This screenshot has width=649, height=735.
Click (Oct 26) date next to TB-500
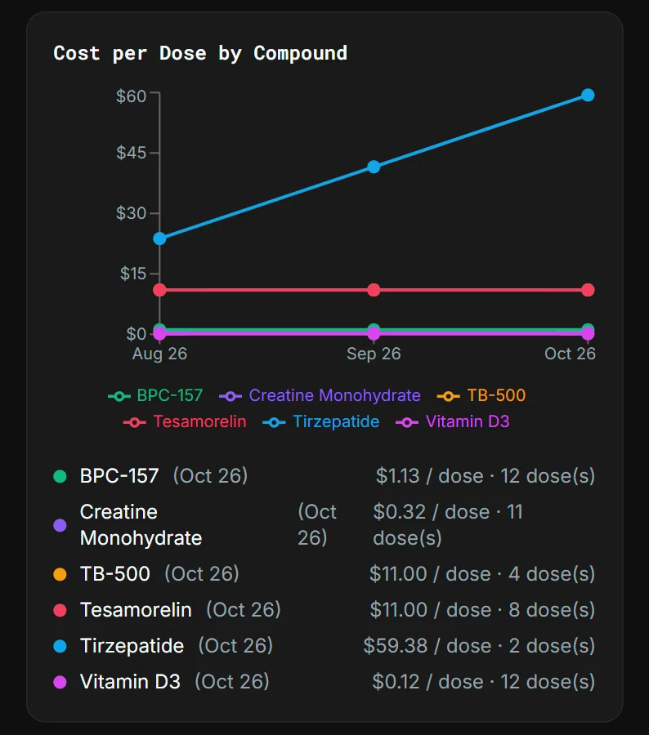point(202,574)
